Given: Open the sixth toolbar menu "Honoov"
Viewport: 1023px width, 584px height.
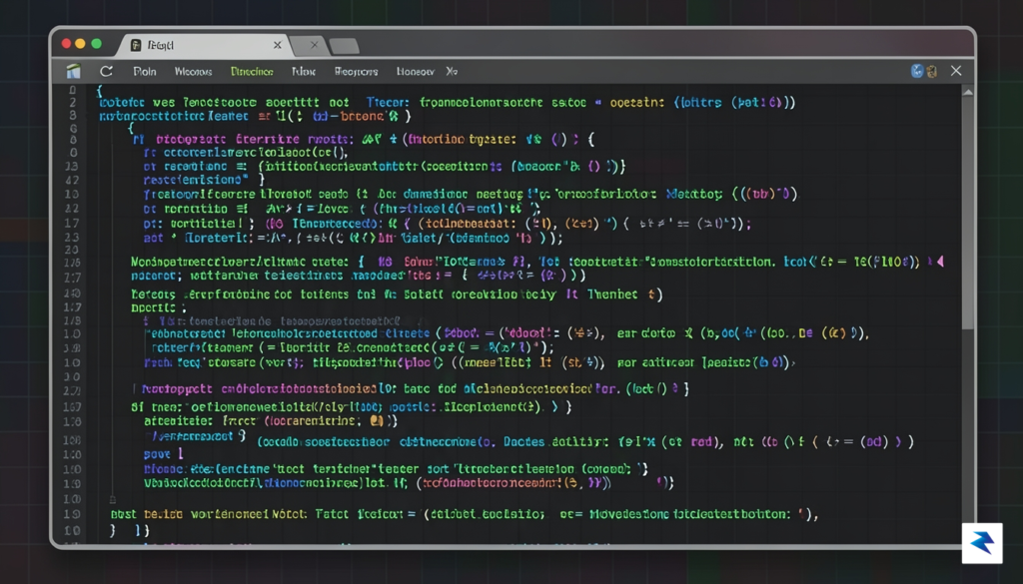Looking at the screenshot, I should click(415, 71).
